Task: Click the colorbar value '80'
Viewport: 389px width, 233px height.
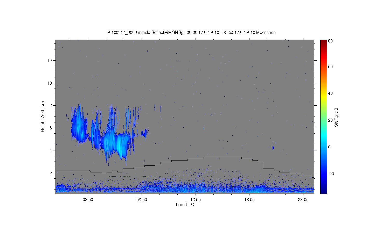Action: click(330, 41)
